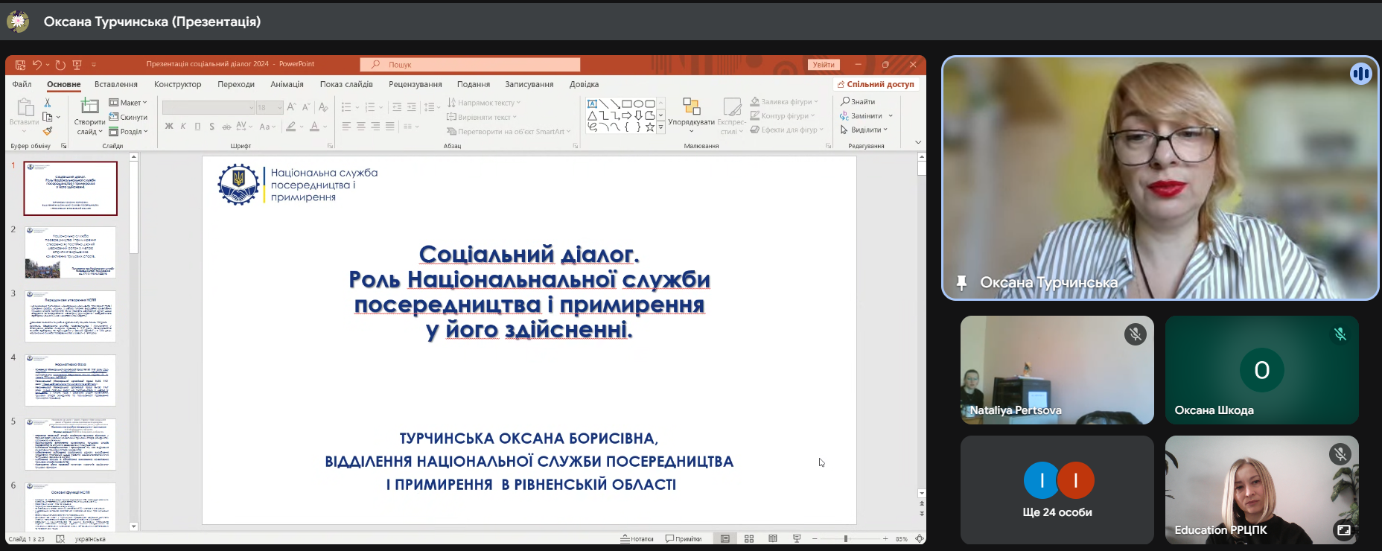Click the Спільний доступ share button
The height and width of the screenshot is (551, 1382).
click(876, 84)
